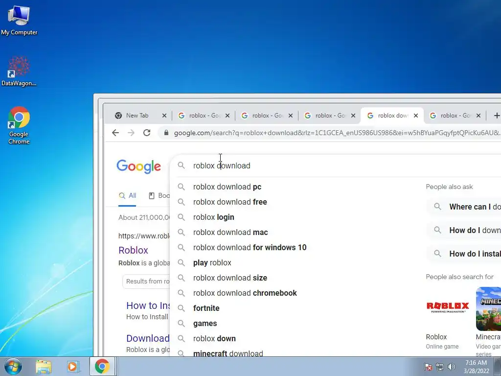Image resolution: width=501 pixels, height=376 pixels.
Task: Open the How to Install result link
Action: click(148, 305)
